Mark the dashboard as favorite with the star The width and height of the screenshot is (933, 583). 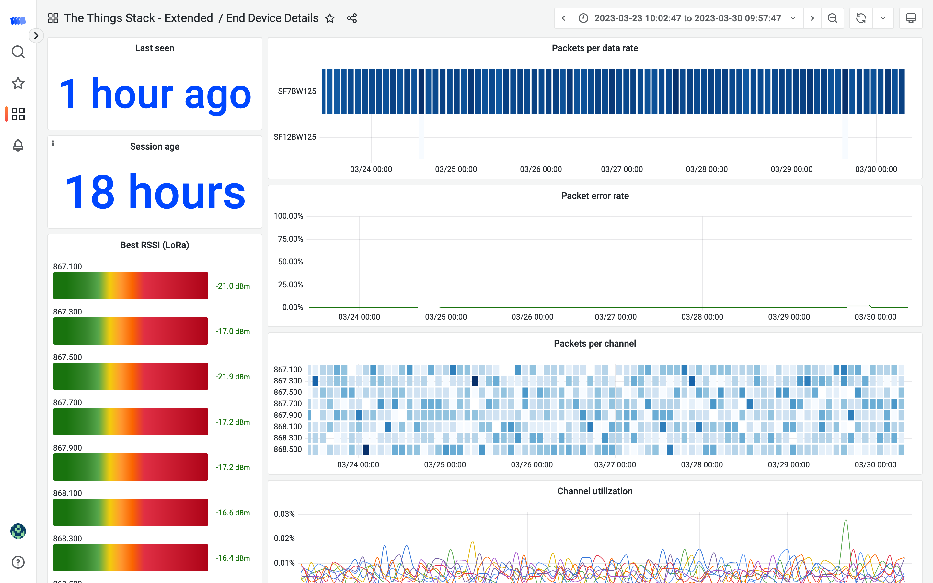pyautogui.click(x=330, y=18)
